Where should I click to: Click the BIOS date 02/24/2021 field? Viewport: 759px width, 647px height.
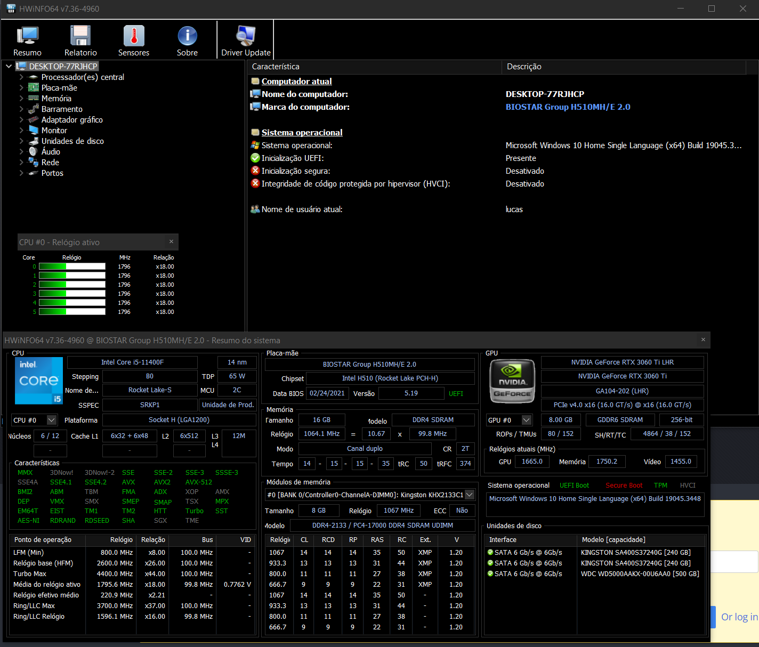(x=327, y=393)
